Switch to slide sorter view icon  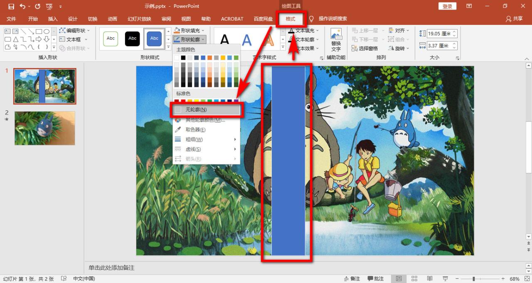coord(414,278)
